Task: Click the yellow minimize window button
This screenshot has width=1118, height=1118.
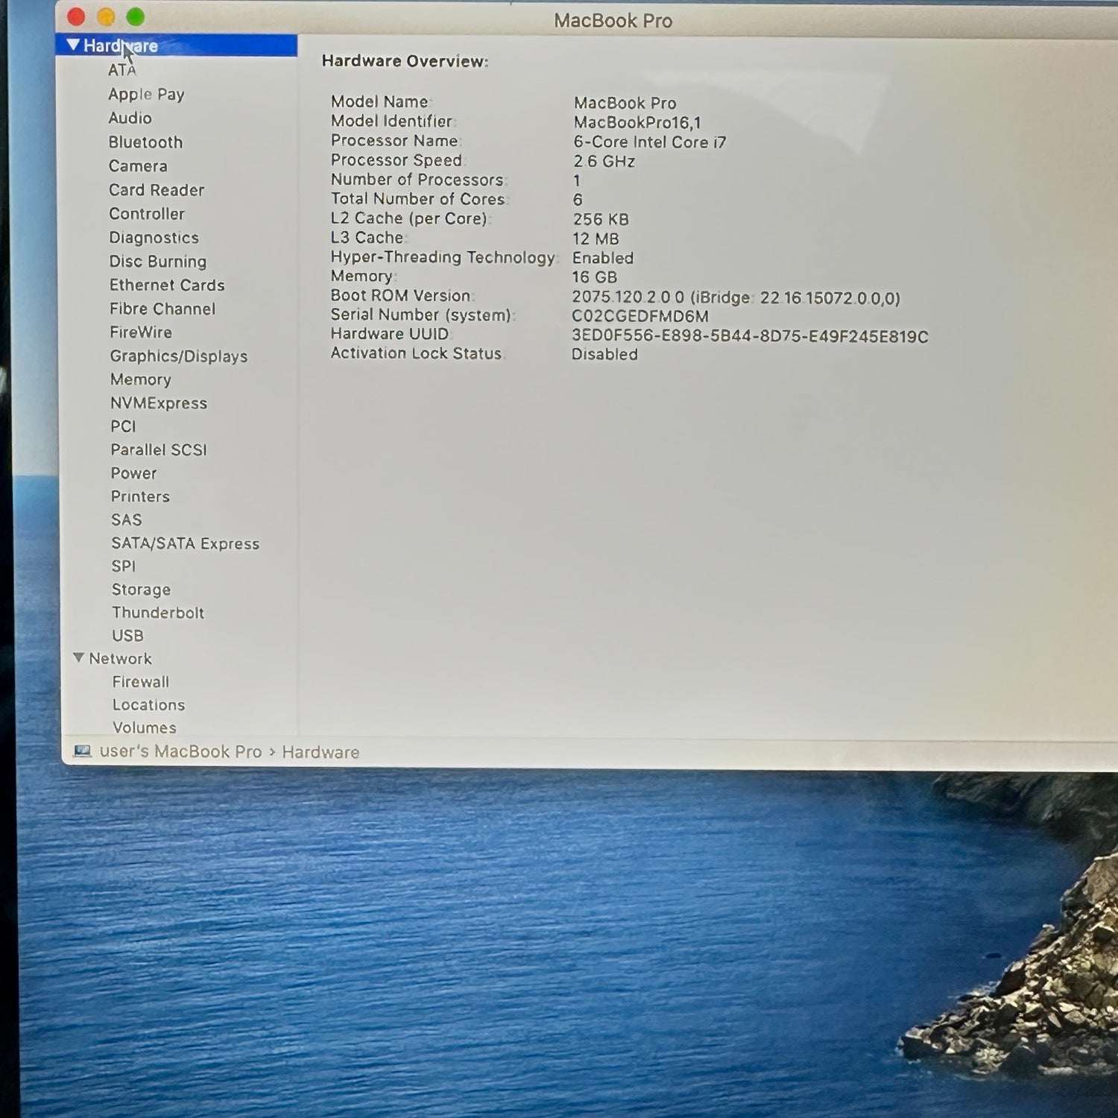Action: [106, 16]
